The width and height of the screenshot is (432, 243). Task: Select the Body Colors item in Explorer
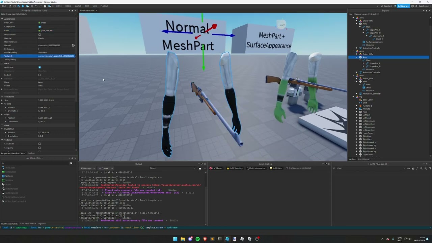[x=368, y=100]
